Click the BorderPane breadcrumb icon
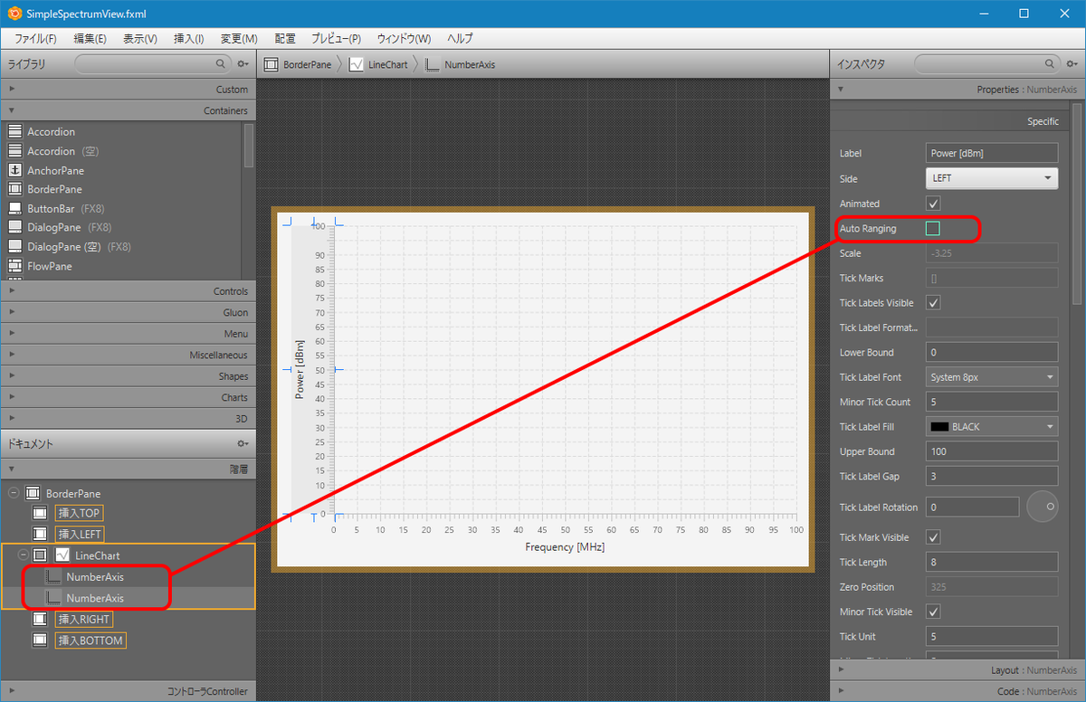1086x702 pixels. [271, 64]
